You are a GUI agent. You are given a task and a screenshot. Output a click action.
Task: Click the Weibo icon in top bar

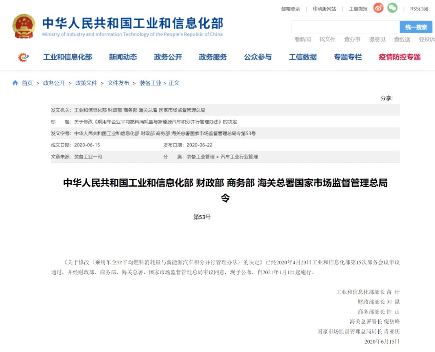coord(378,8)
